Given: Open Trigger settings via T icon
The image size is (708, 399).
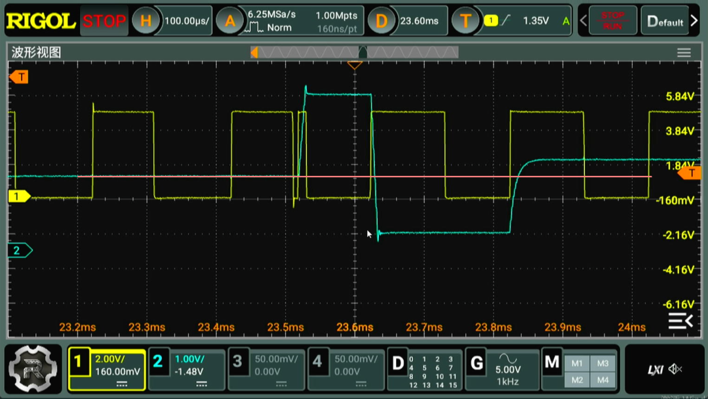Looking at the screenshot, I should (465, 21).
